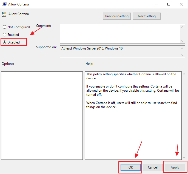Screen dimensions: 188x174
Task: Click the Help pane scroll up arrow
Action: pyautogui.click(x=184, y=74)
